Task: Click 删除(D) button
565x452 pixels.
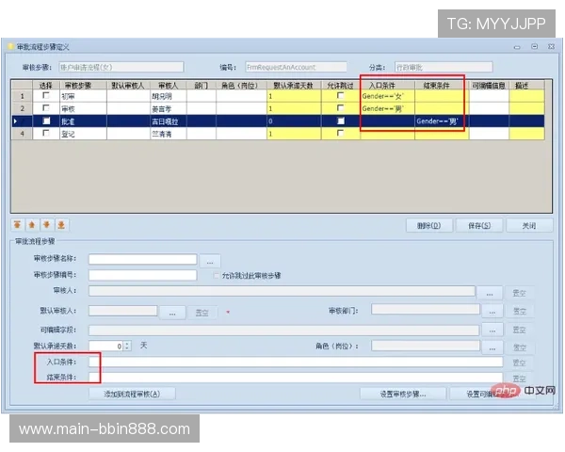Action: (428, 226)
